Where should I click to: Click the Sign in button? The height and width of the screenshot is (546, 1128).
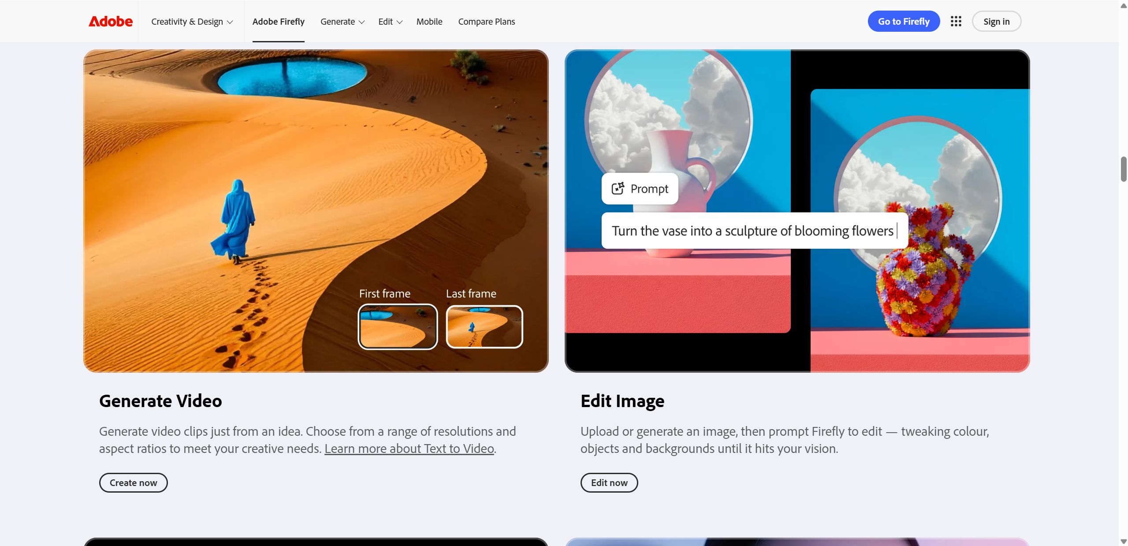coord(996,22)
